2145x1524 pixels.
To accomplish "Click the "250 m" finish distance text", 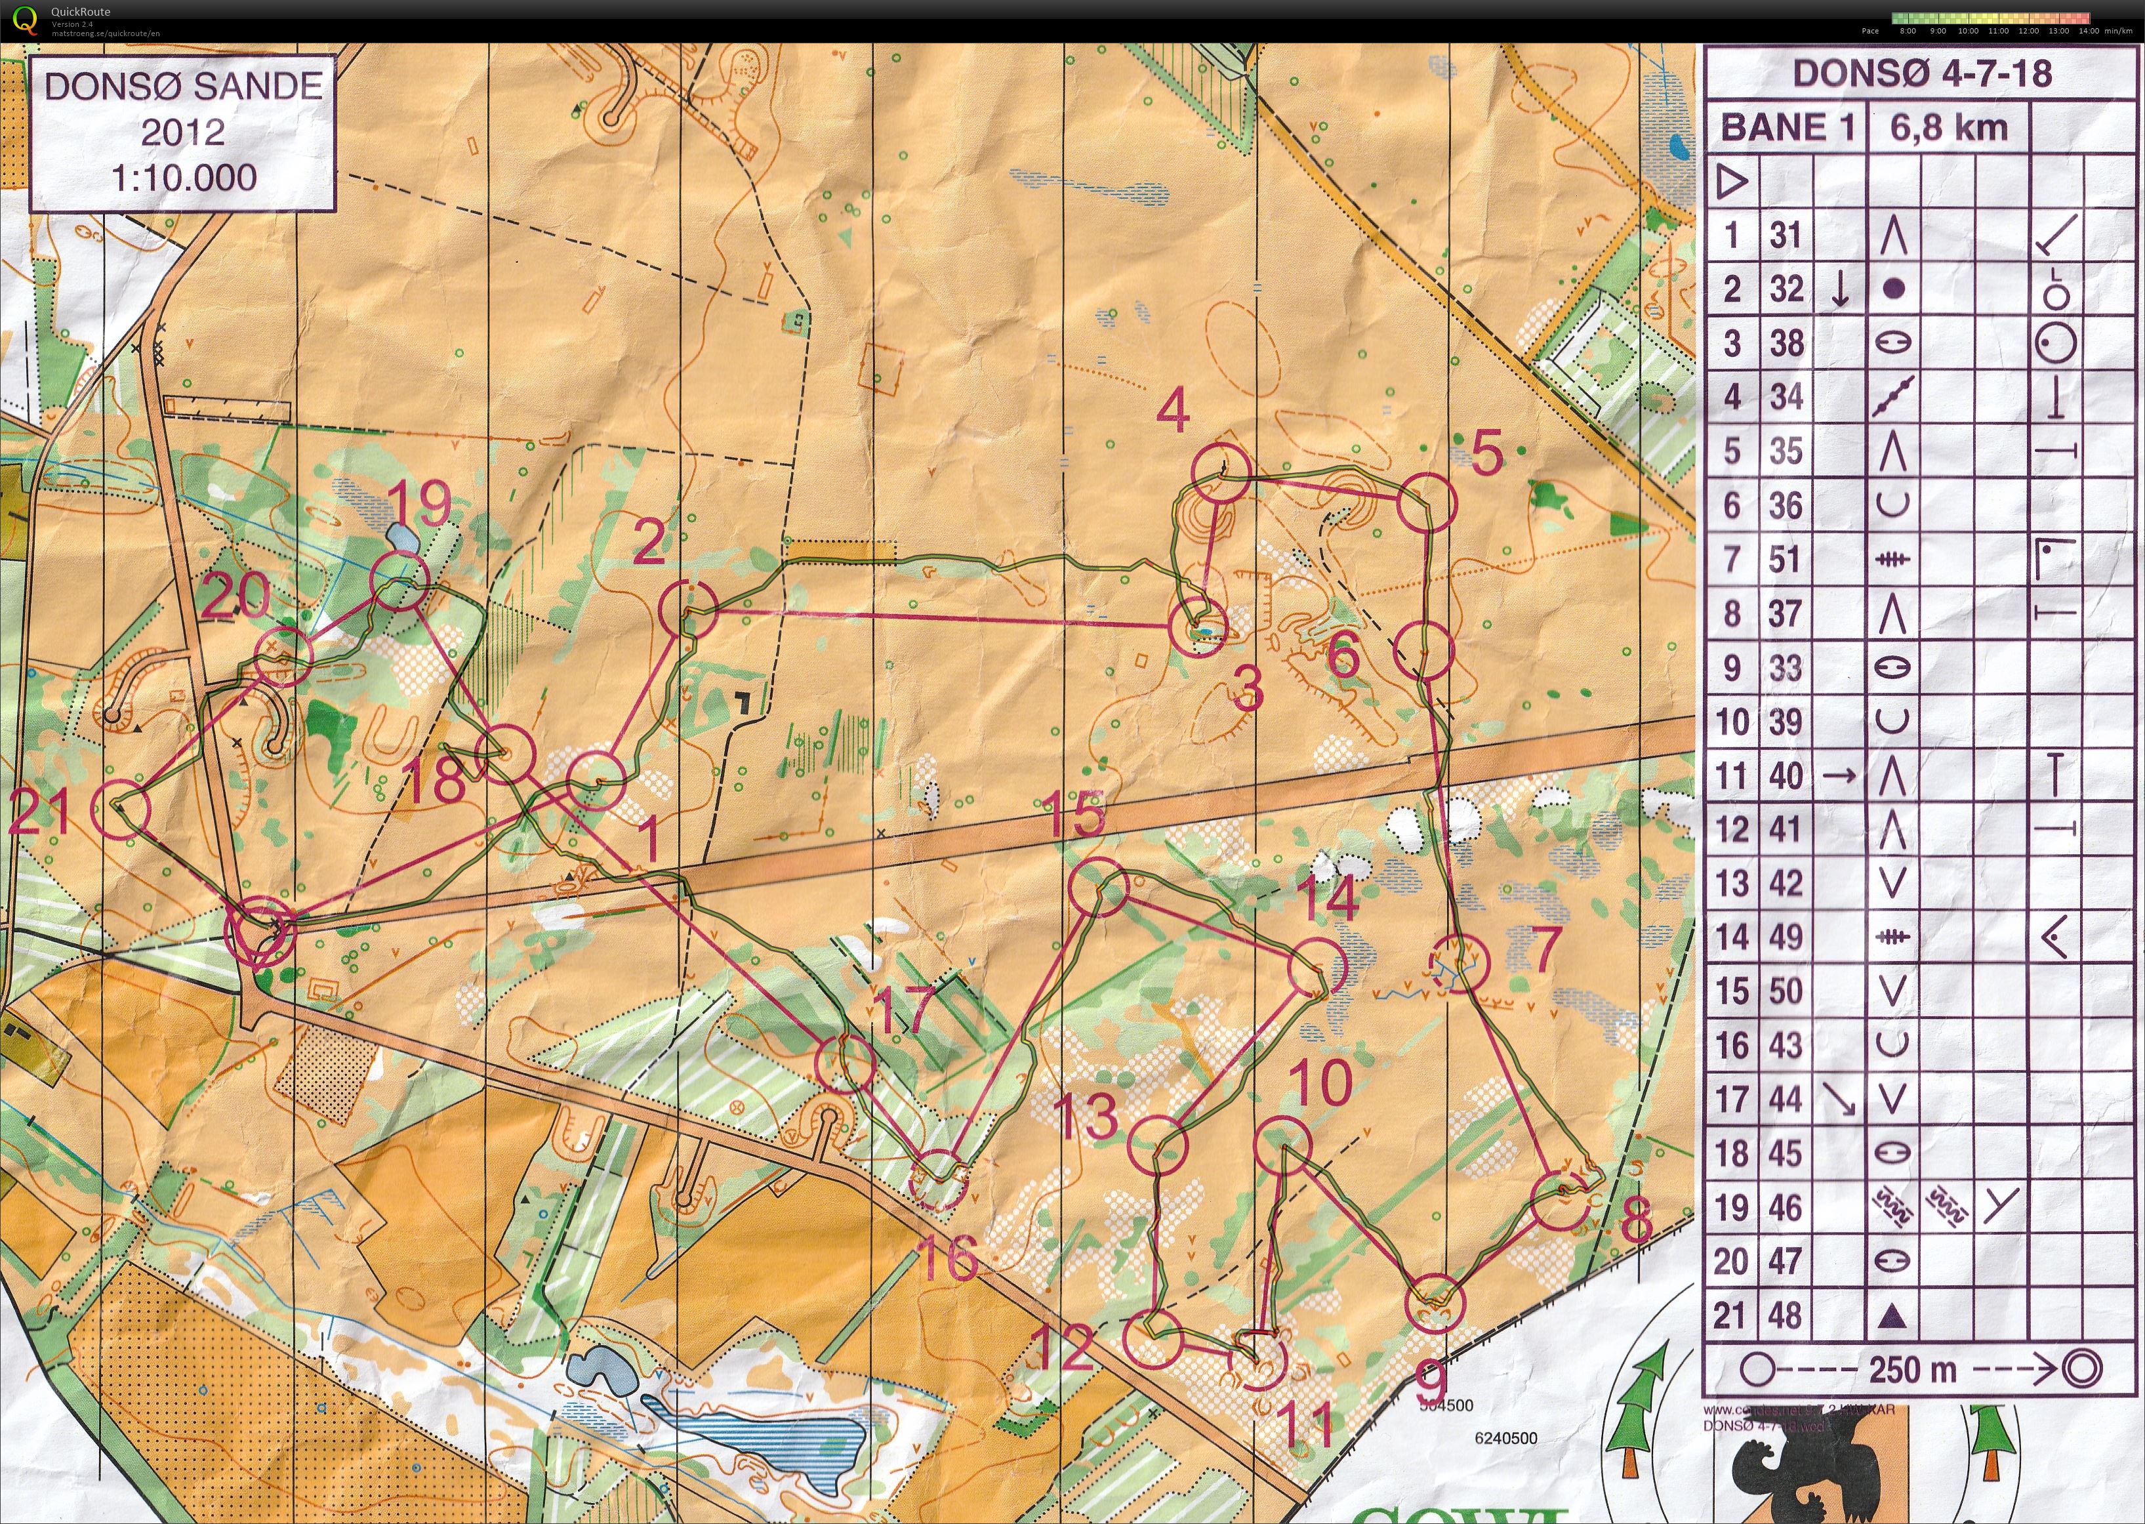I will 1913,1370.
